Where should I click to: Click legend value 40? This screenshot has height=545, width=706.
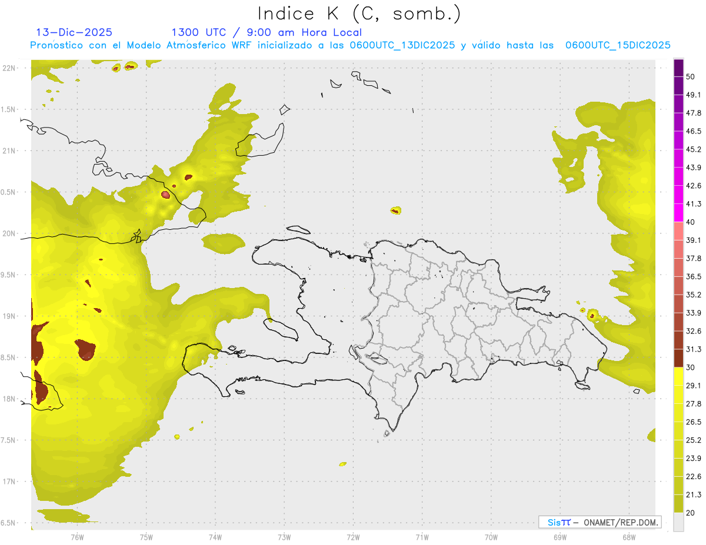(691, 222)
